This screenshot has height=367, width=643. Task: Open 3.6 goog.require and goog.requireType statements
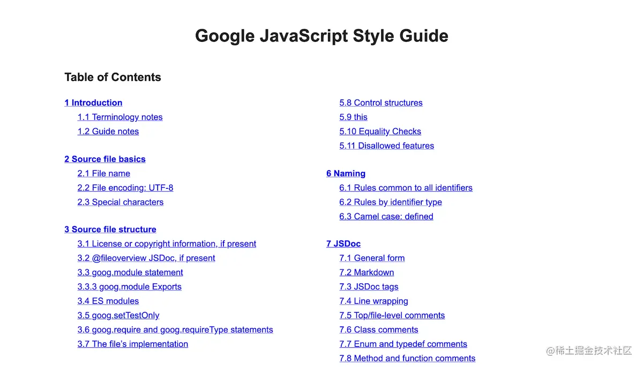pos(175,329)
